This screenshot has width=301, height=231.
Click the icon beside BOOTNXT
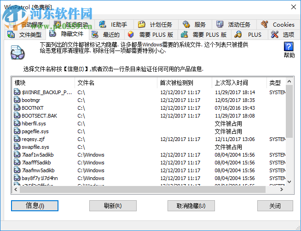click(17, 107)
